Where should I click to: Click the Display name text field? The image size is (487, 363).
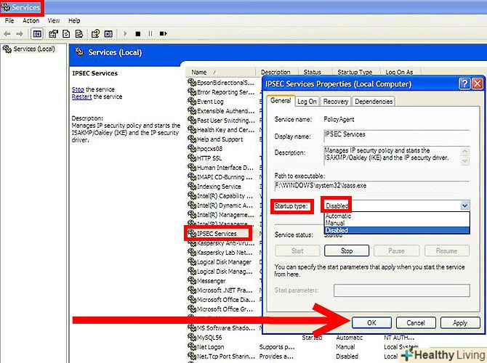tap(396, 135)
